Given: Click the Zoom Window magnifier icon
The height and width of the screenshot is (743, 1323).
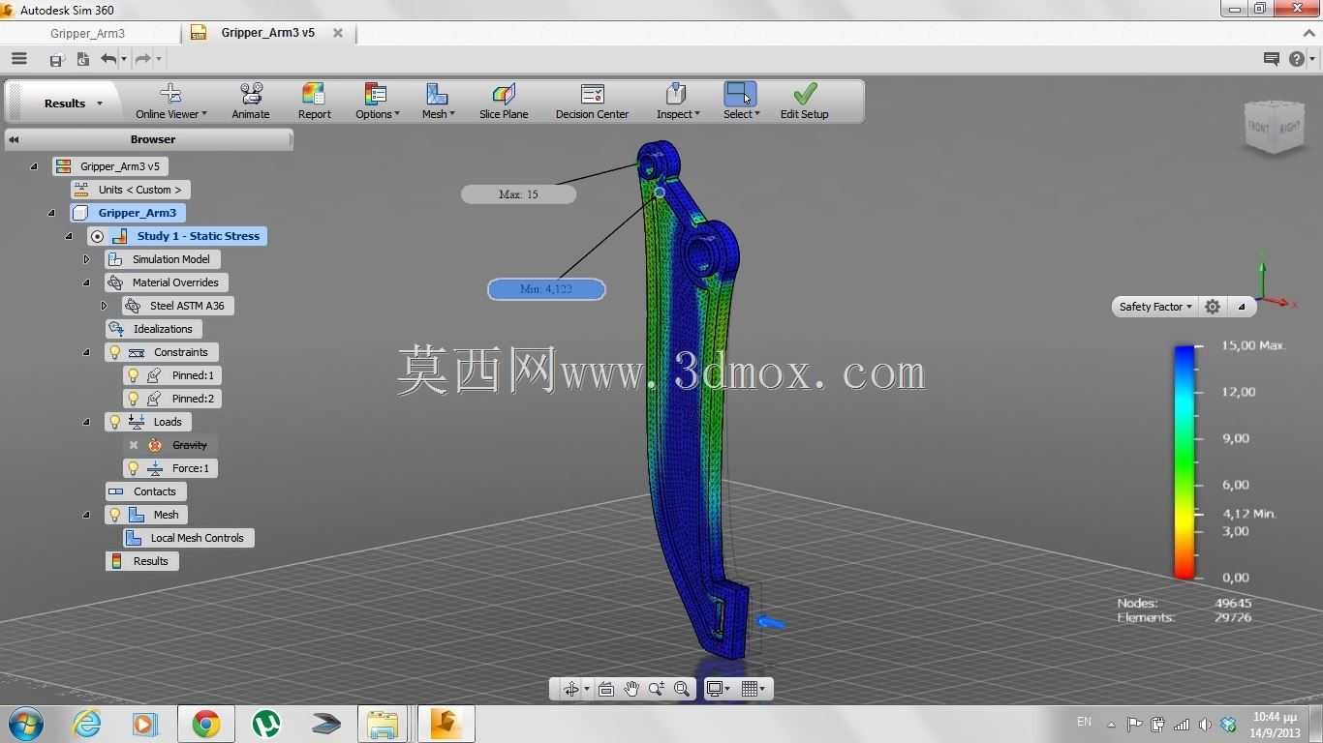Looking at the screenshot, I should coord(682,689).
